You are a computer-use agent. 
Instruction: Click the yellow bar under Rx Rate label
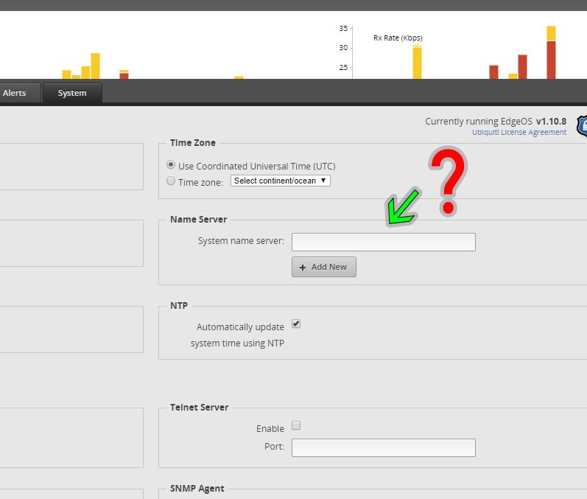pyautogui.click(x=417, y=63)
